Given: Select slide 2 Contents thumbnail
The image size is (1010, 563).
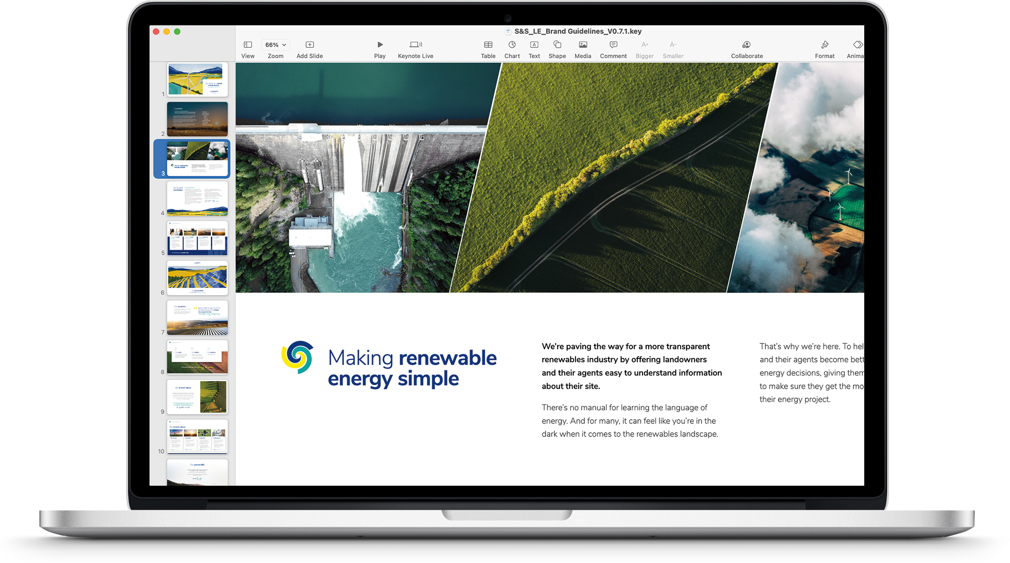Looking at the screenshot, I should (x=197, y=119).
